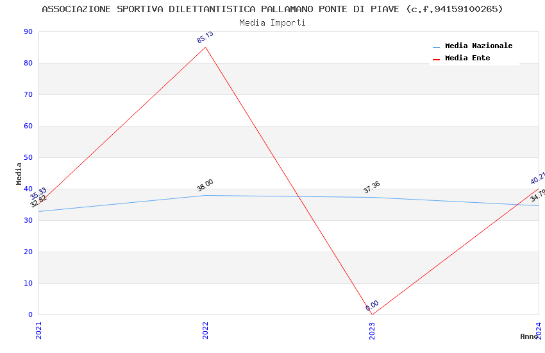545x353 pixels.
Task: Click the 90 value on the y-axis
Action: click(28, 32)
